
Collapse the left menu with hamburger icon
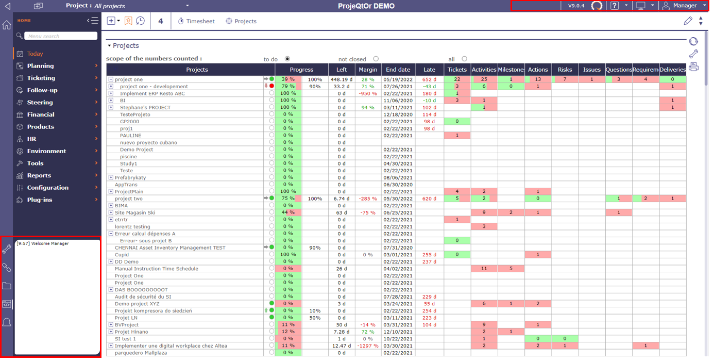(x=93, y=21)
